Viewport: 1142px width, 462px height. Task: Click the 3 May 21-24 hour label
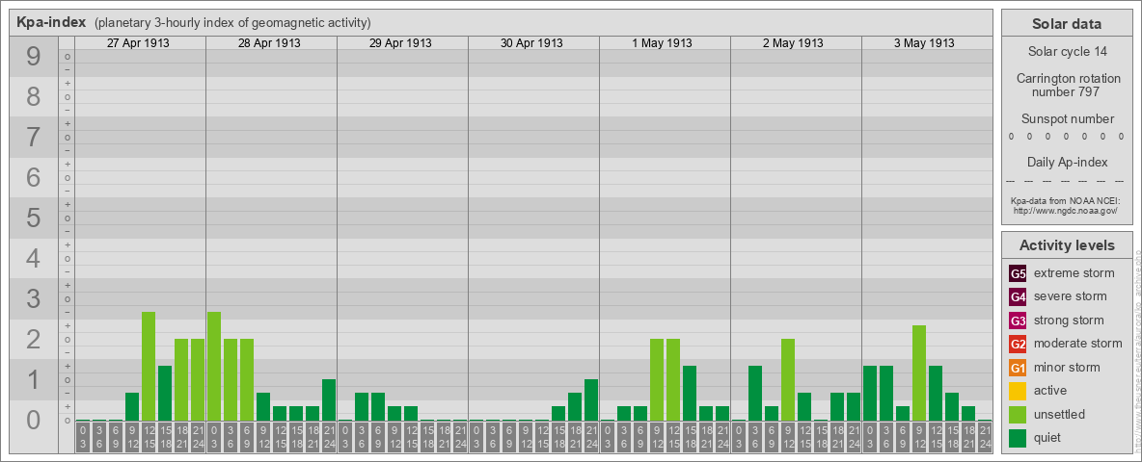pos(985,437)
